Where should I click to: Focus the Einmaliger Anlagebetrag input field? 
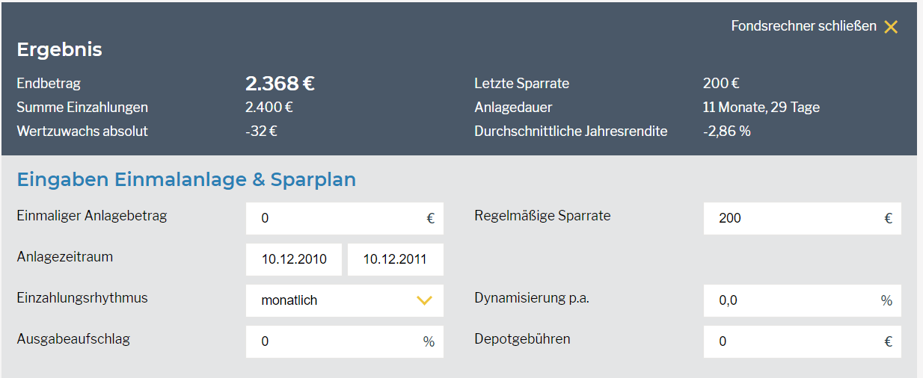[337, 218]
